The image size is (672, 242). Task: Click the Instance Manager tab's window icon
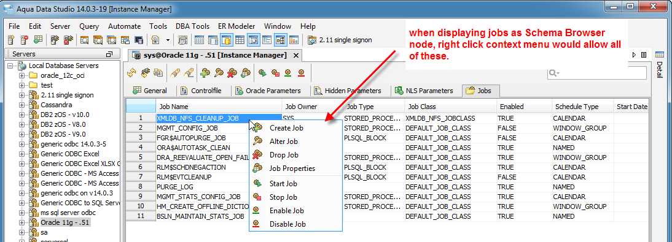pyautogui.click(x=136, y=55)
